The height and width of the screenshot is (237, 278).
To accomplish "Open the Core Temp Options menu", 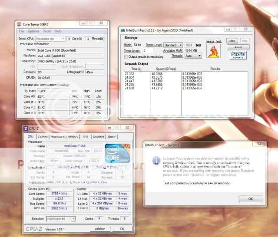I will pos(33,31).
